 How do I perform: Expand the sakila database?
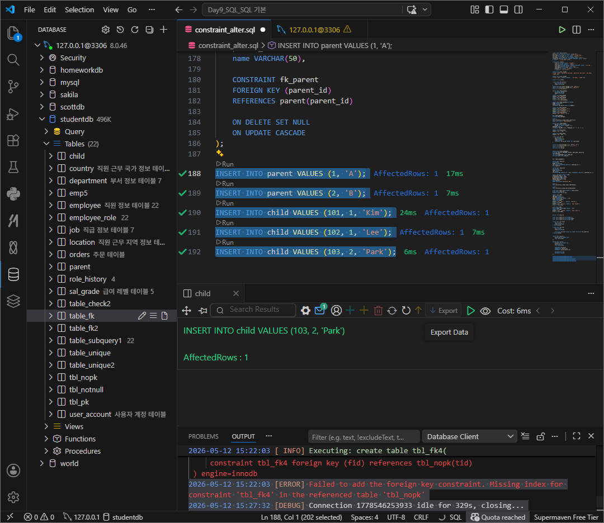tap(42, 94)
